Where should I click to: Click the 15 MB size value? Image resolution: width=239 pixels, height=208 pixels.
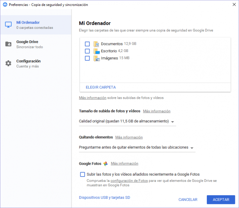click(x=124, y=58)
